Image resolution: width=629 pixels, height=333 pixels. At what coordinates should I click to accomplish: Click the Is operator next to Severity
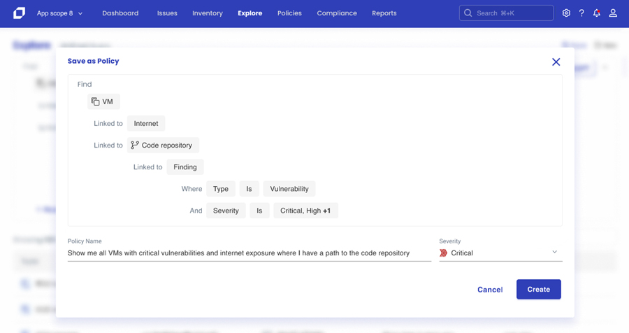[259, 211]
